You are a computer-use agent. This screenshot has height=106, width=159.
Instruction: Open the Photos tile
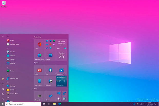(51, 55)
